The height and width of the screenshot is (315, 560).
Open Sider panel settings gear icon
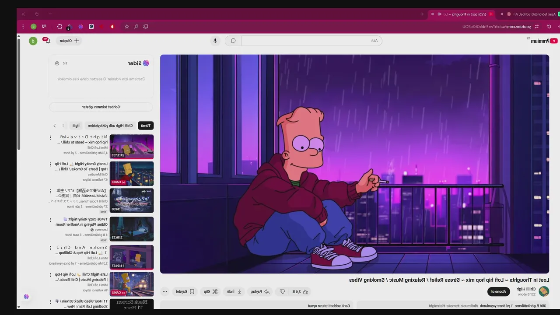57,63
